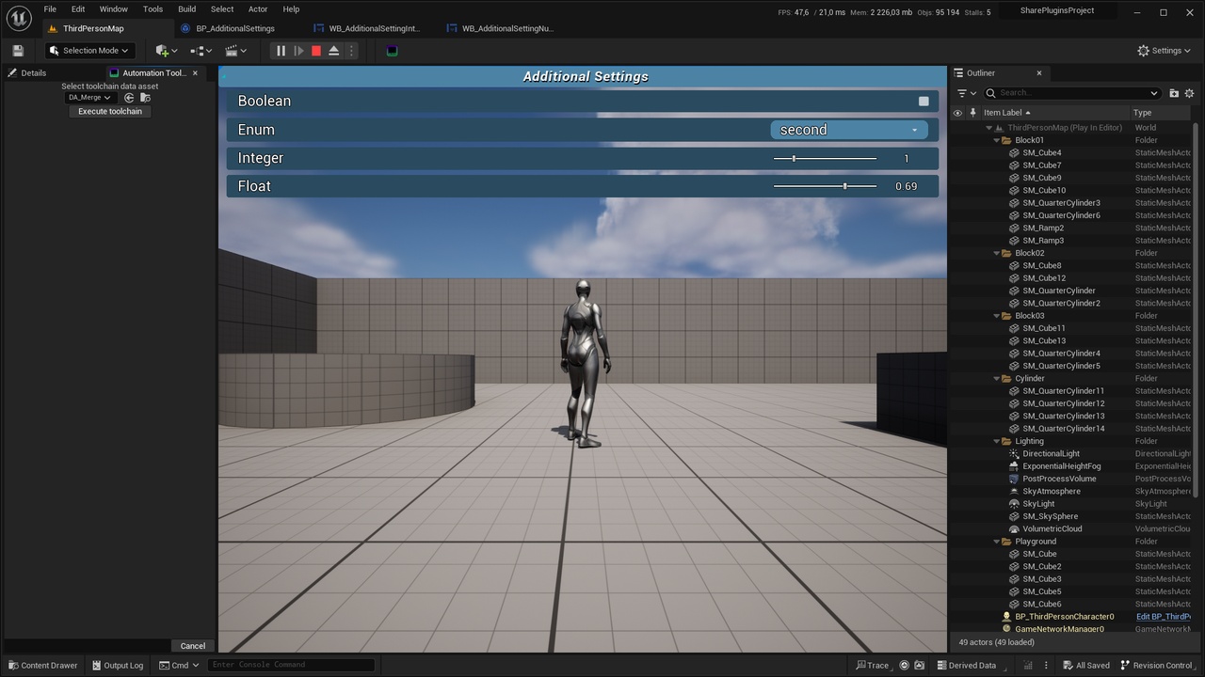Open the Selection Mode dropdown
This screenshot has height=677, width=1205.
pos(90,51)
